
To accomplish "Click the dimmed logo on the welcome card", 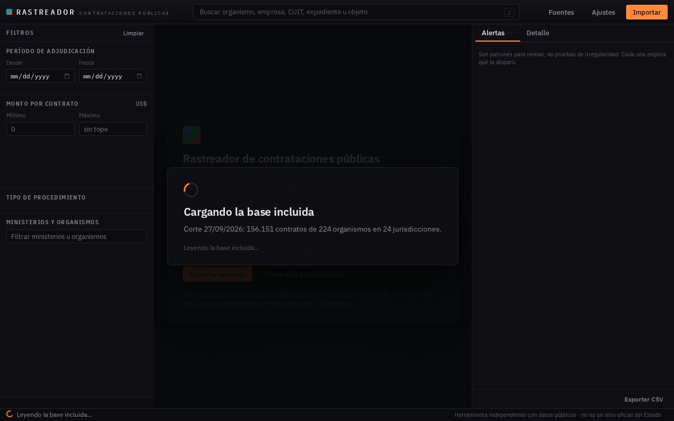I will click(x=192, y=135).
